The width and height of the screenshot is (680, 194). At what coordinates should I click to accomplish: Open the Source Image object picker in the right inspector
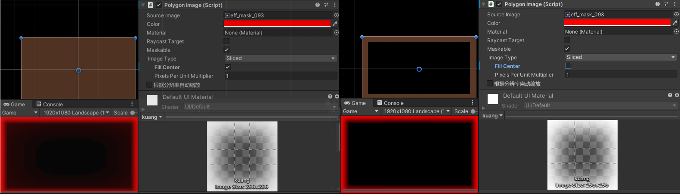tap(676, 15)
